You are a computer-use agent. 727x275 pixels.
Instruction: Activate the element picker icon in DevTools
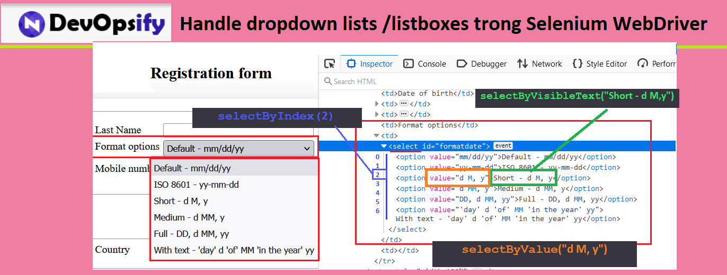pyautogui.click(x=330, y=63)
